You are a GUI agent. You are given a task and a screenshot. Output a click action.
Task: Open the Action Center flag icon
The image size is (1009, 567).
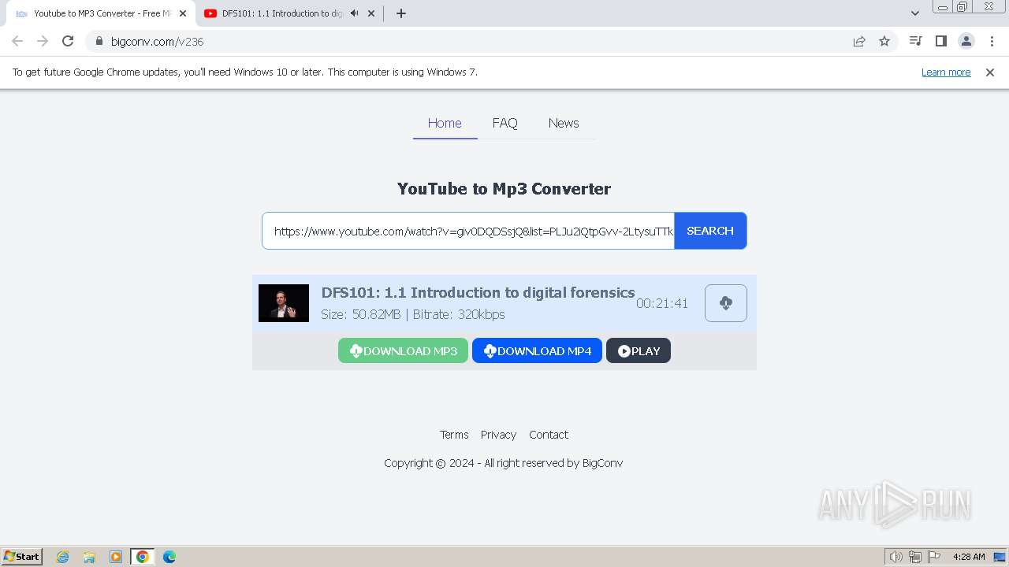point(934,557)
